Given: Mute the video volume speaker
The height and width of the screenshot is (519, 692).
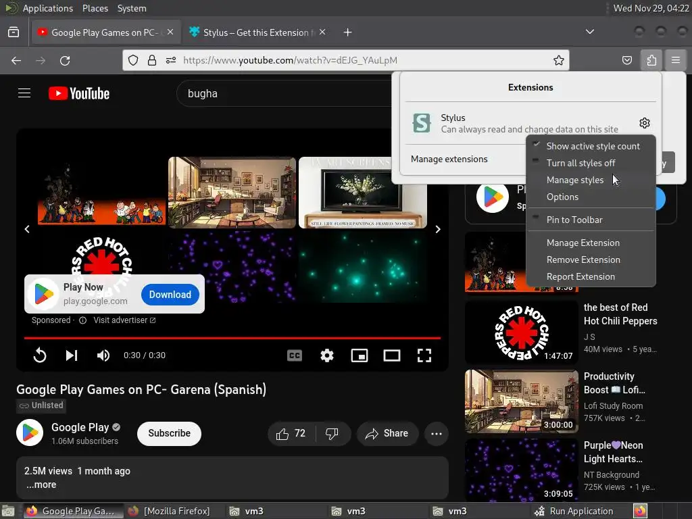Looking at the screenshot, I should pyautogui.click(x=103, y=355).
